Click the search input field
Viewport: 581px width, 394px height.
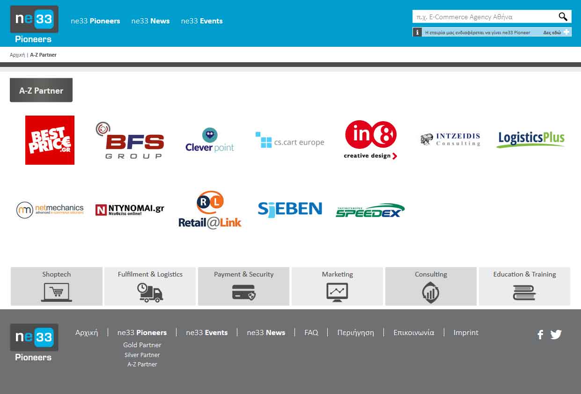tap(485, 17)
